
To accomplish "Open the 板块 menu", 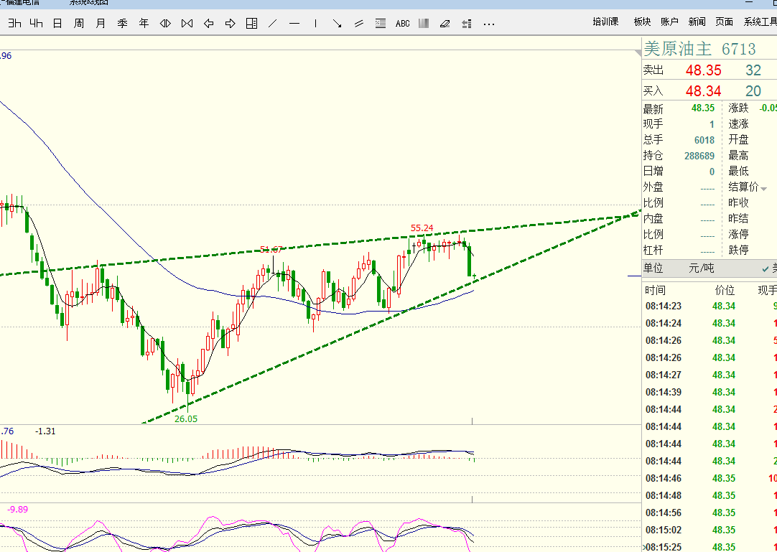I will [642, 22].
